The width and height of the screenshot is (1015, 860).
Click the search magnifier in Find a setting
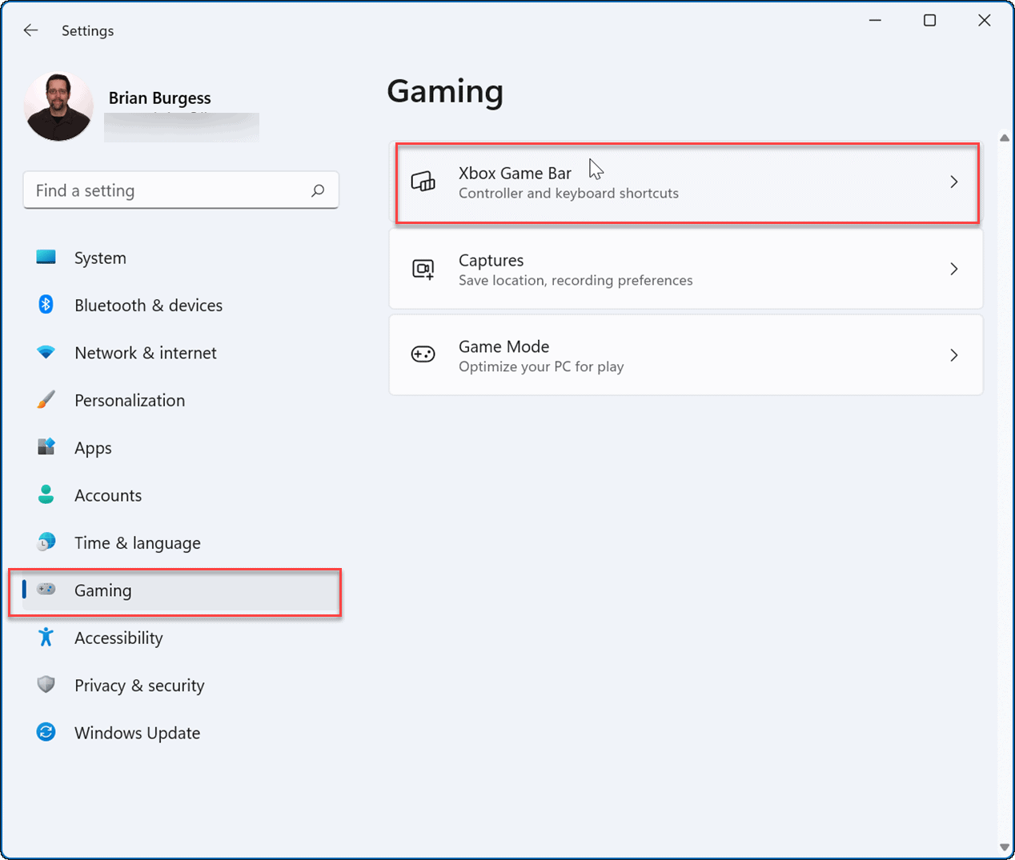(x=318, y=190)
